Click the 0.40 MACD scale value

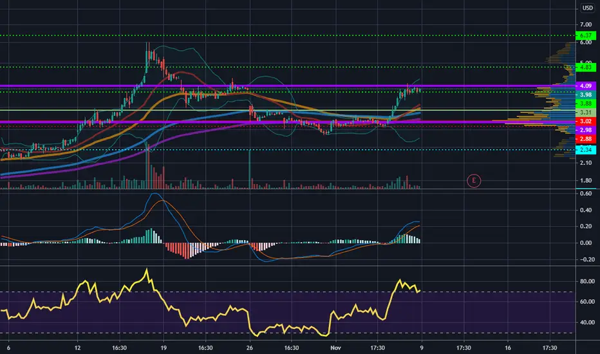(x=586, y=210)
